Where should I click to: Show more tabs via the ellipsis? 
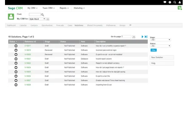[x=130, y=25]
